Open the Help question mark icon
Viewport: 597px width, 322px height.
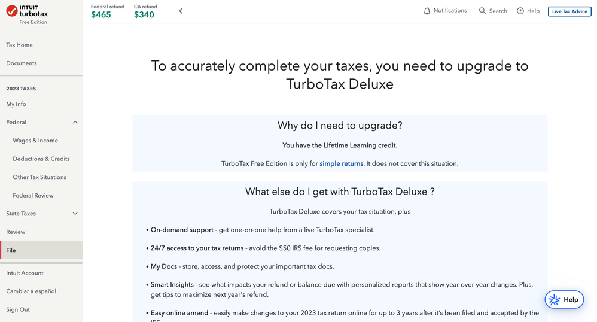tap(520, 11)
